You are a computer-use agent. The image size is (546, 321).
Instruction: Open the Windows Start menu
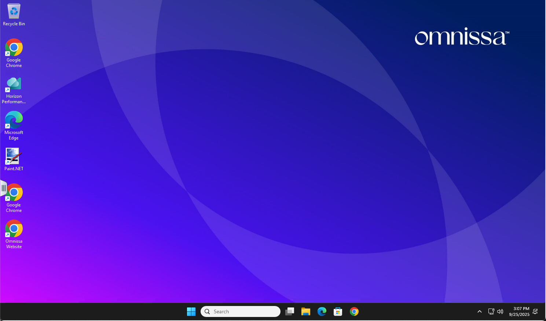(191, 311)
